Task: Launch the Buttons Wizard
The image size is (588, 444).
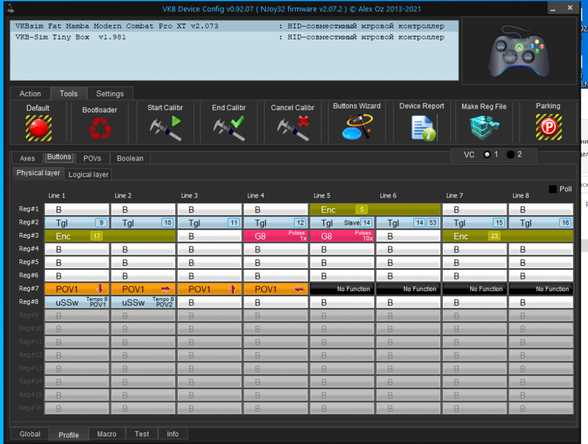Action: 357,127
